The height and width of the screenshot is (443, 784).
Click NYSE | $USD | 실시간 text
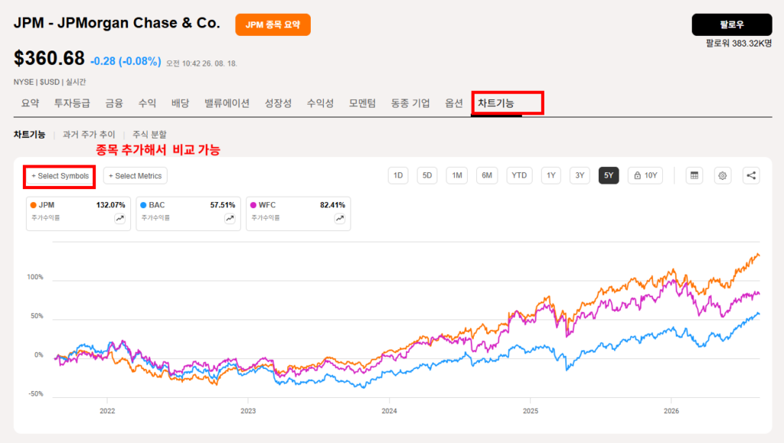50,82
